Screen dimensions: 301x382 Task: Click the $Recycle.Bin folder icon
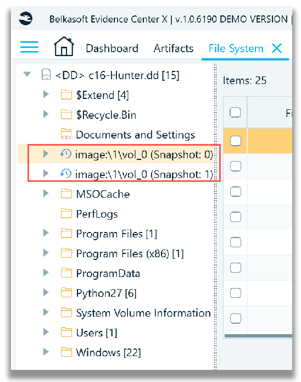pyautogui.click(x=66, y=114)
